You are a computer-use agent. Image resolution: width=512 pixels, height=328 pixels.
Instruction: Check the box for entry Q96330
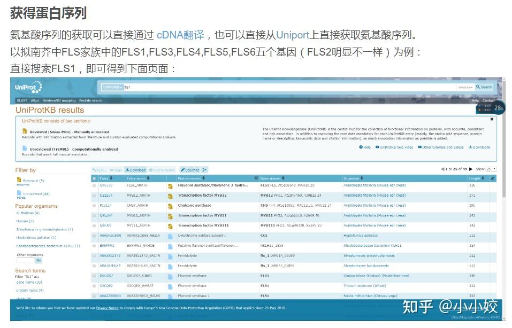pyautogui.click(x=94, y=185)
